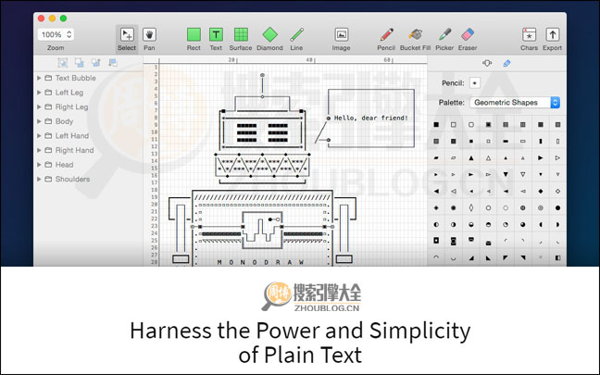Pick the white parallelogram glyph
Screen dimensions: 600x375
[x=454, y=157]
